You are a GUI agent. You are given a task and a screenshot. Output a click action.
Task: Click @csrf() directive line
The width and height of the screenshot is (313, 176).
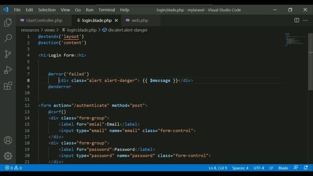tap(57, 112)
